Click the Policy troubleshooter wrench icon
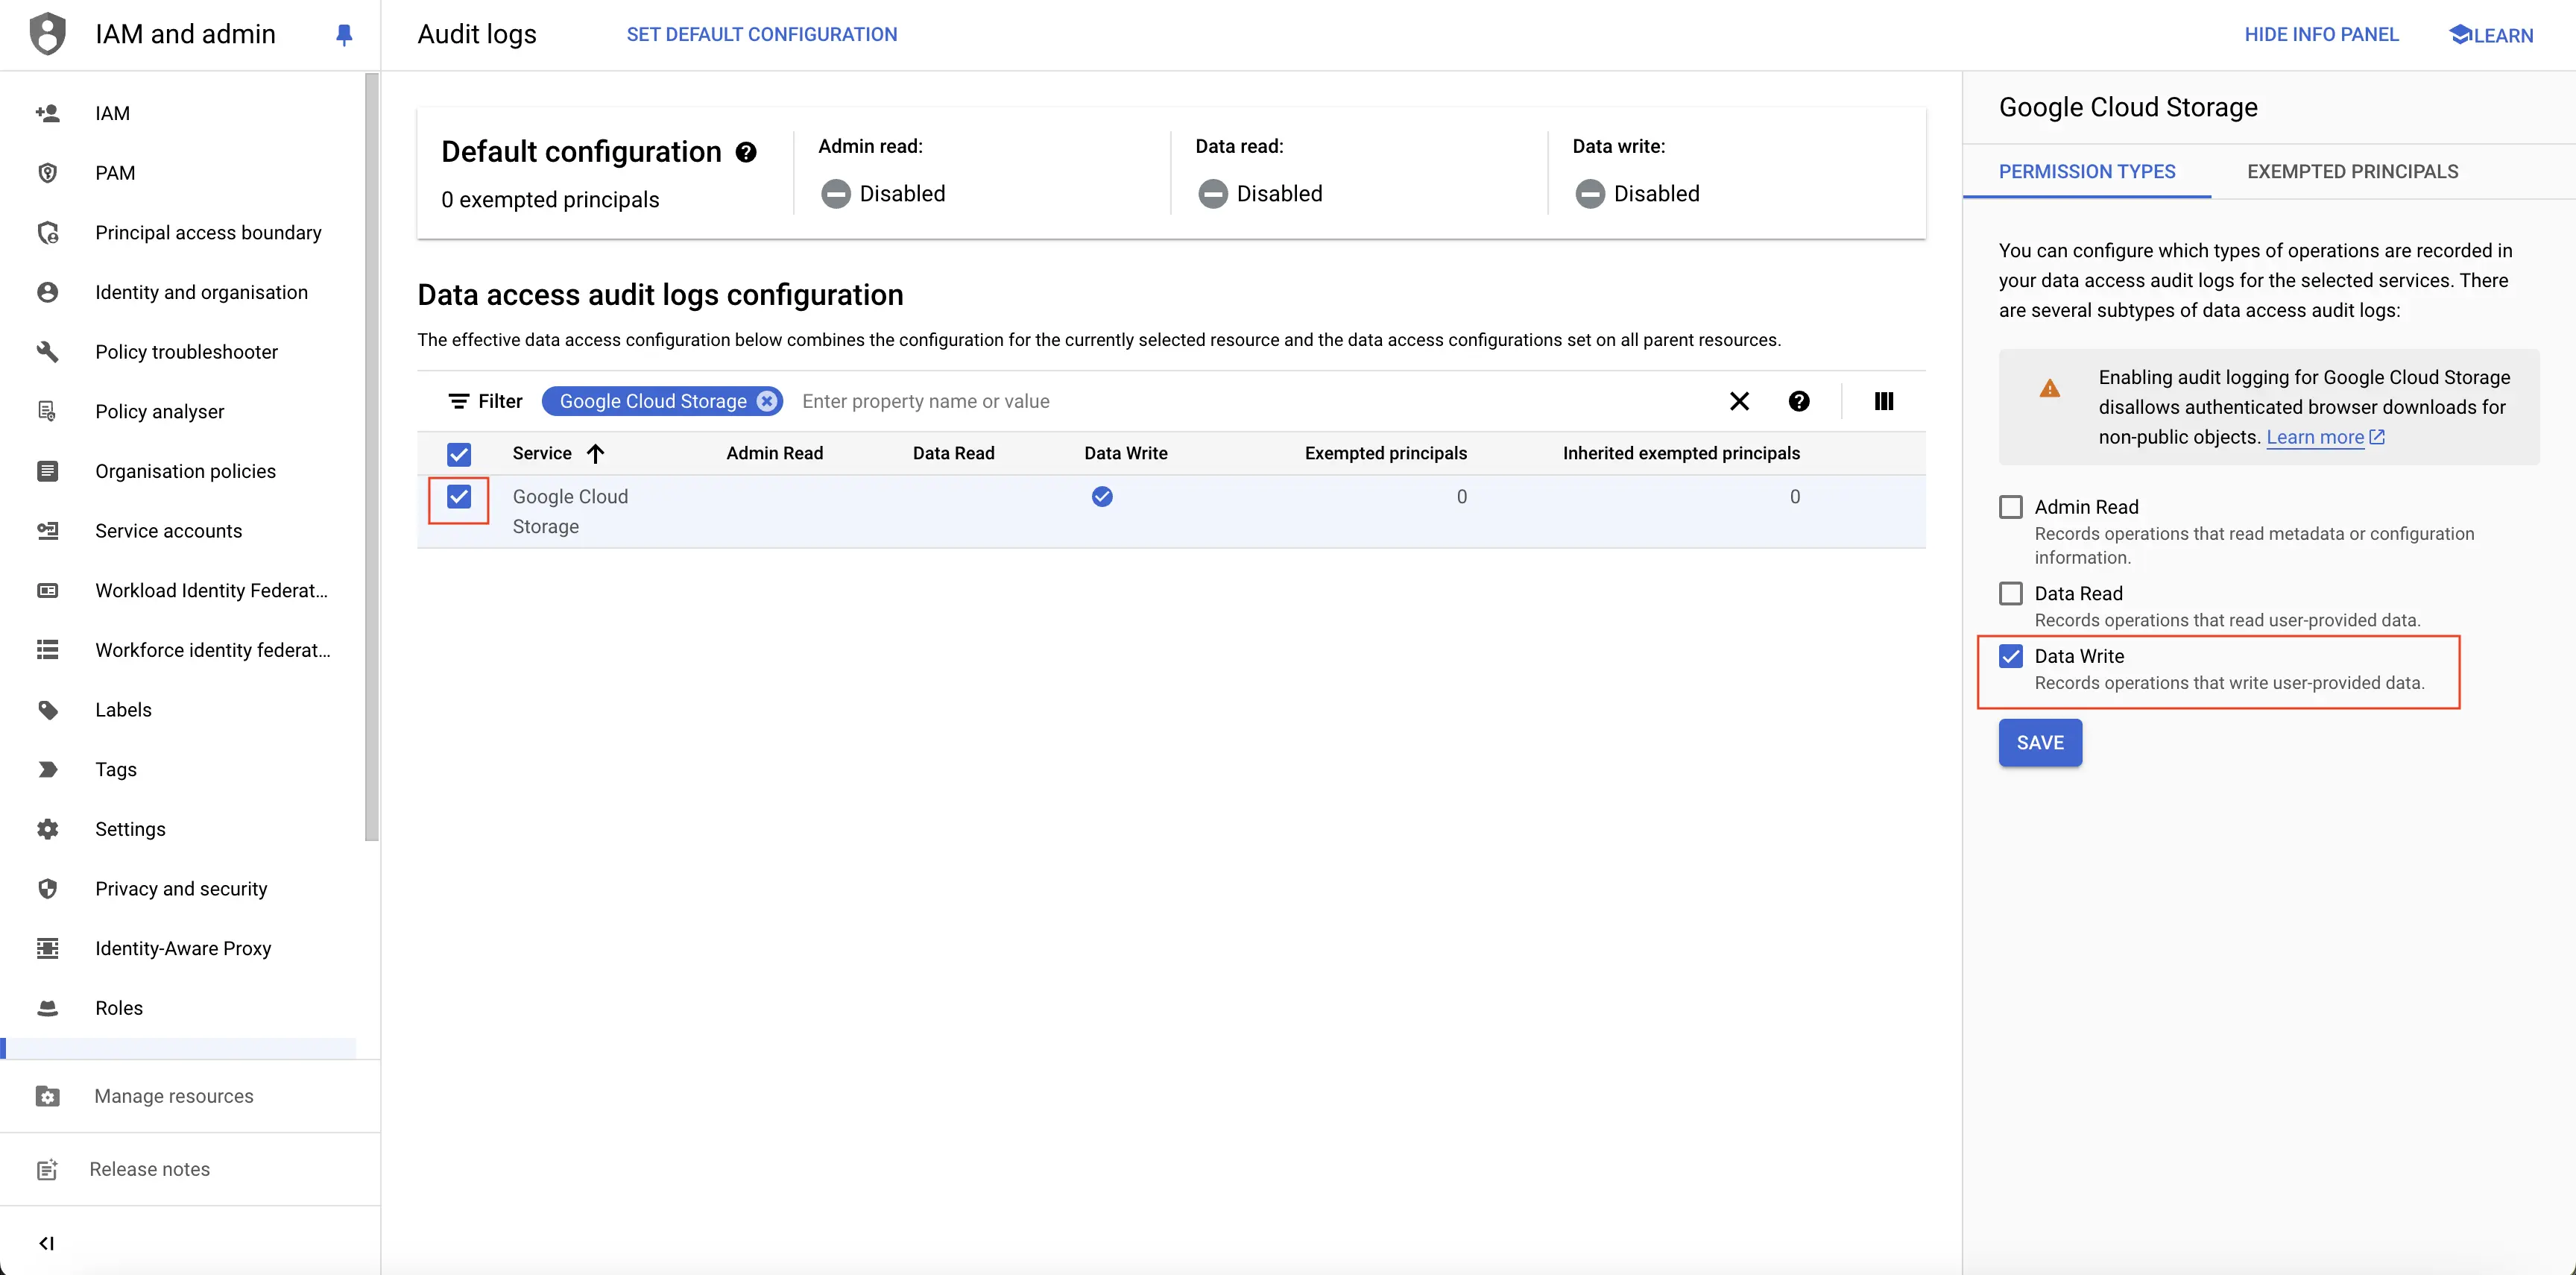The width and height of the screenshot is (2576, 1275). (x=47, y=352)
